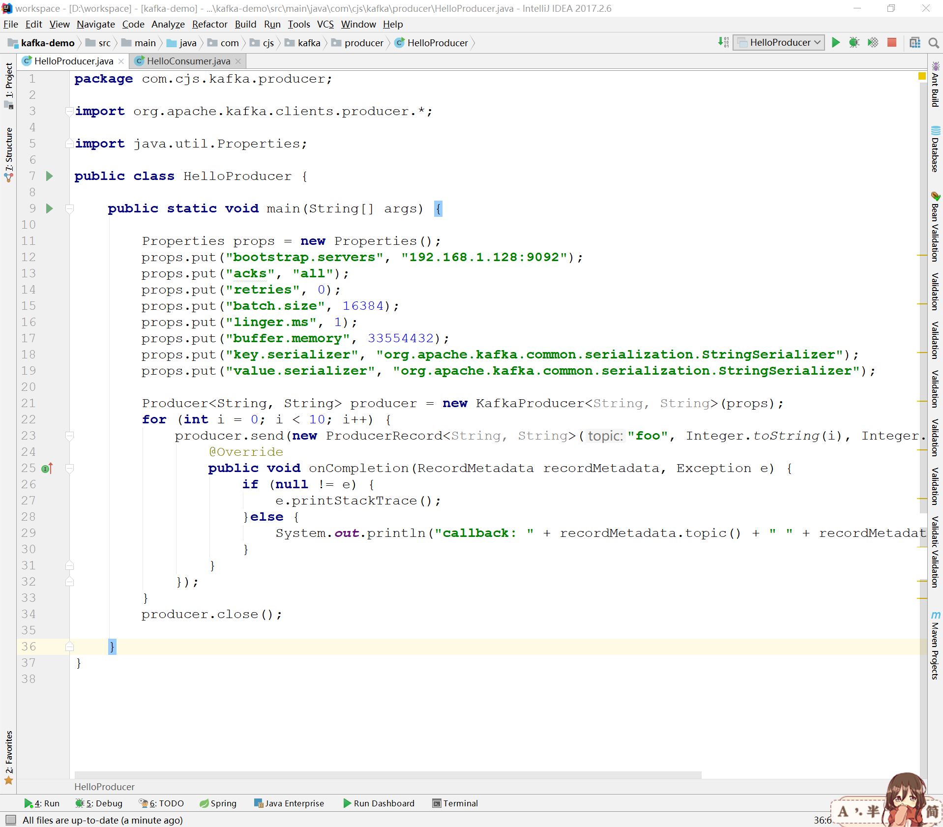Collapse the import fold on line 3
The width and height of the screenshot is (943, 827).
click(70, 111)
